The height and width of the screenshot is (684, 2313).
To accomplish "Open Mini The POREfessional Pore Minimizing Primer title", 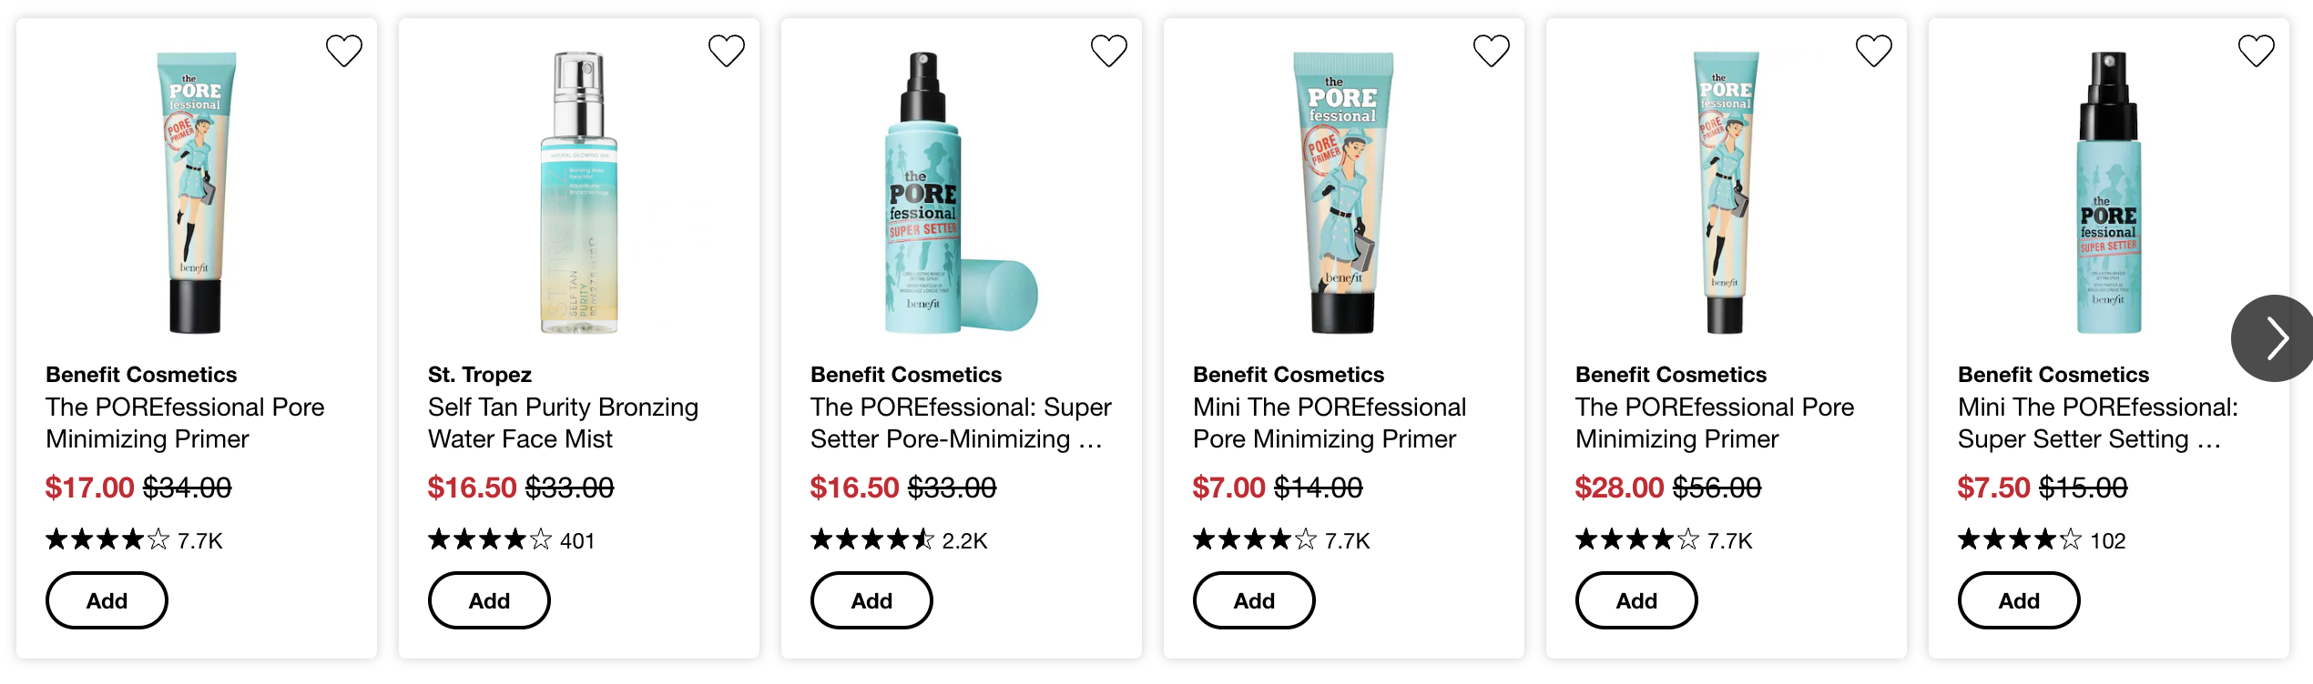I will coord(1330,423).
